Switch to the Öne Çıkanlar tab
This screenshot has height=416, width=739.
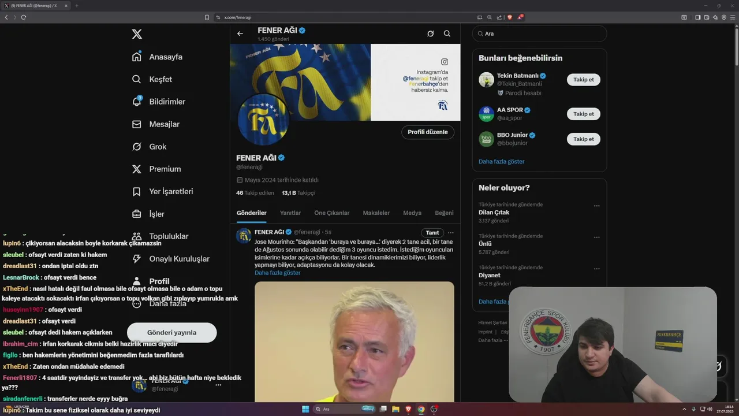(332, 213)
